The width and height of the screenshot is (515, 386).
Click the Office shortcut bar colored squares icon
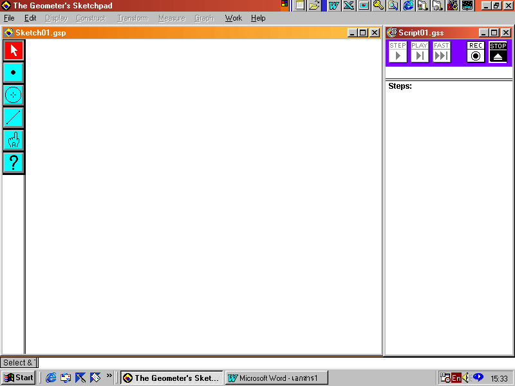tap(285, 4)
